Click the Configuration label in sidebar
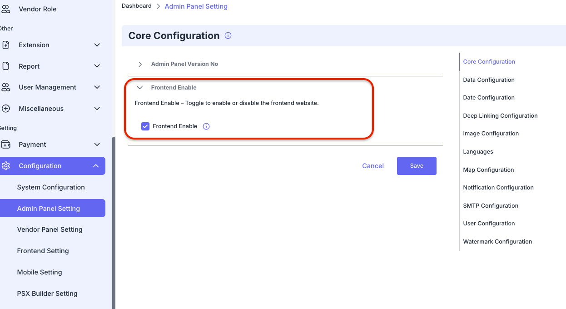Screen dimensions: 566x309 point(40,166)
